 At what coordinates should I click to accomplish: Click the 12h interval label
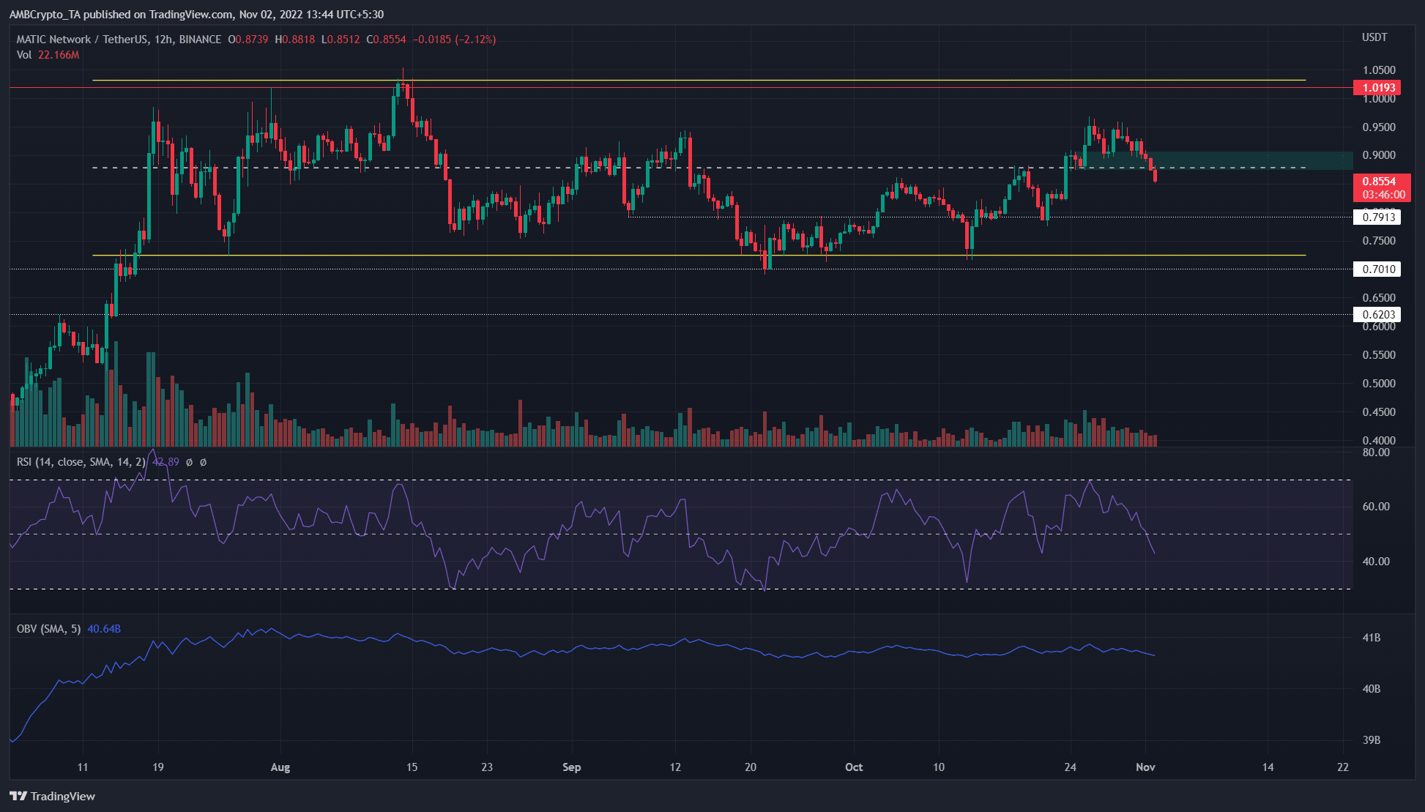pyautogui.click(x=163, y=40)
